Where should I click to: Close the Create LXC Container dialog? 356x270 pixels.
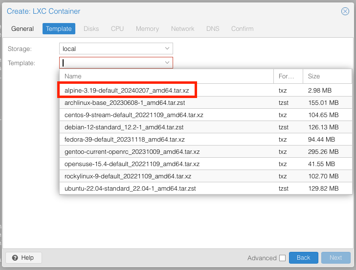click(x=345, y=11)
